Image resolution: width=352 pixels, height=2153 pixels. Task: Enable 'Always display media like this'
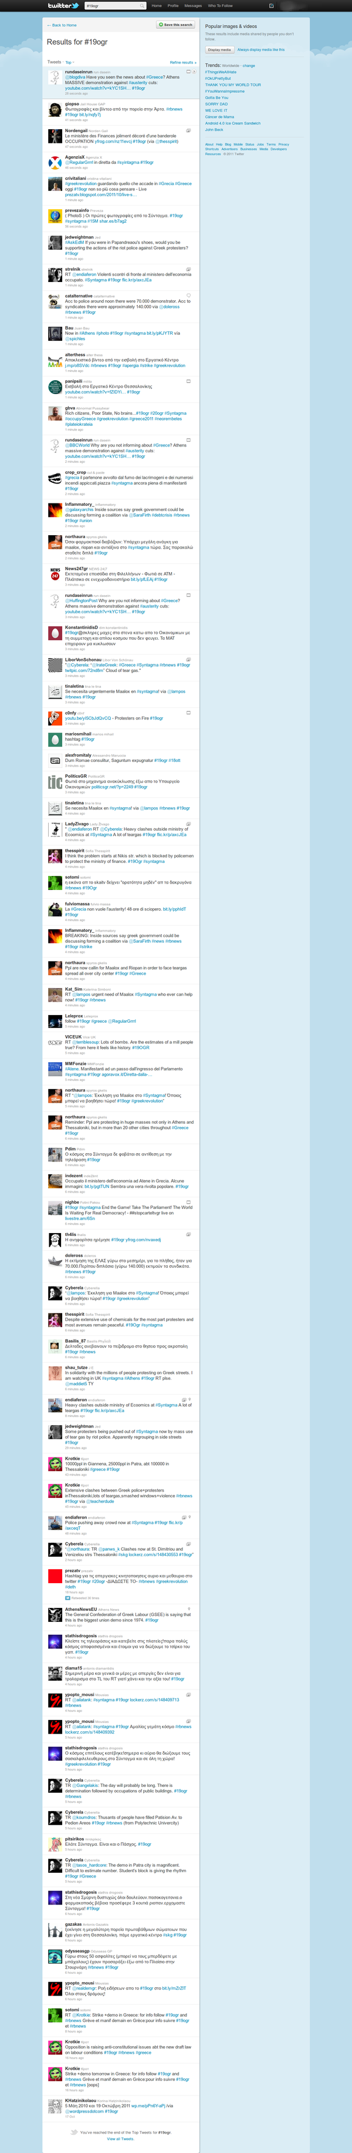(261, 49)
